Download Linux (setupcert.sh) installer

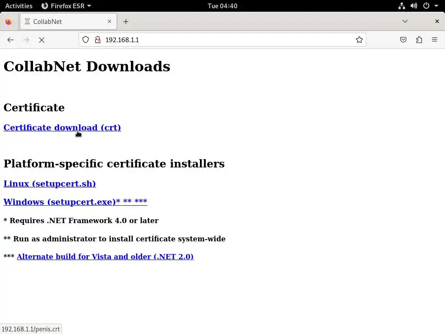[x=50, y=184]
